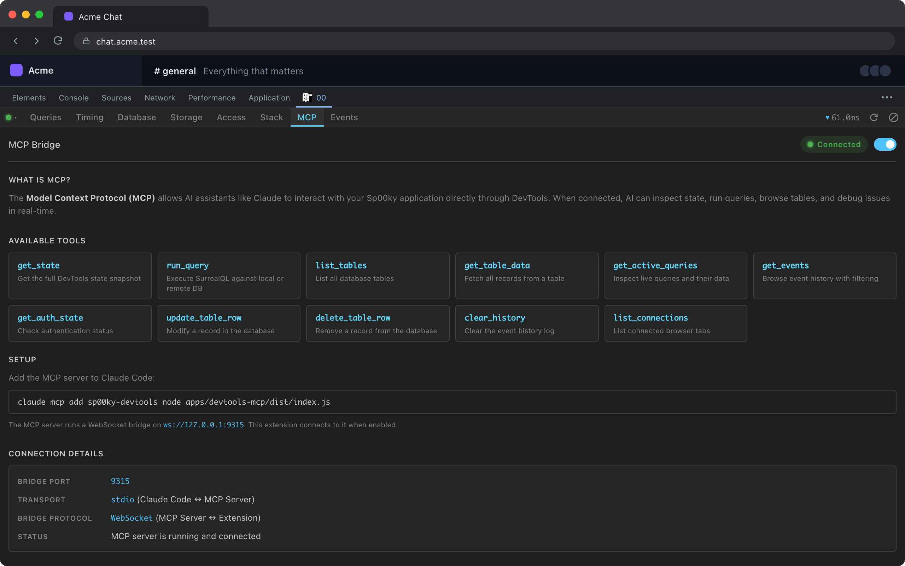Click the MCP Bridge heading
The height and width of the screenshot is (566, 905).
click(34, 145)
